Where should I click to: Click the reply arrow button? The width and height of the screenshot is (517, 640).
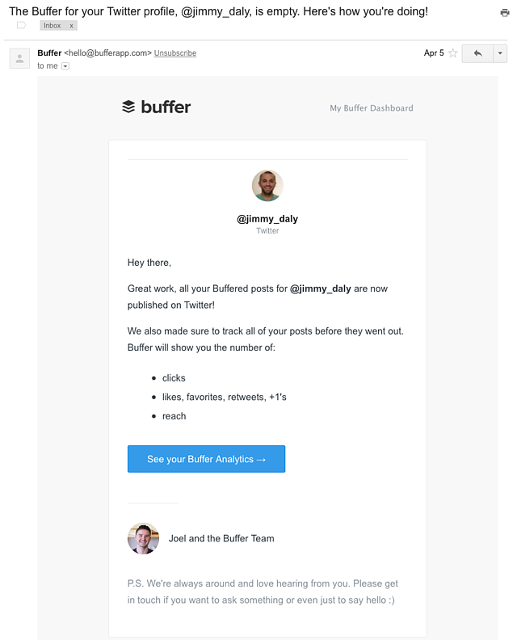pyautogui.click(x=477, y=53)
